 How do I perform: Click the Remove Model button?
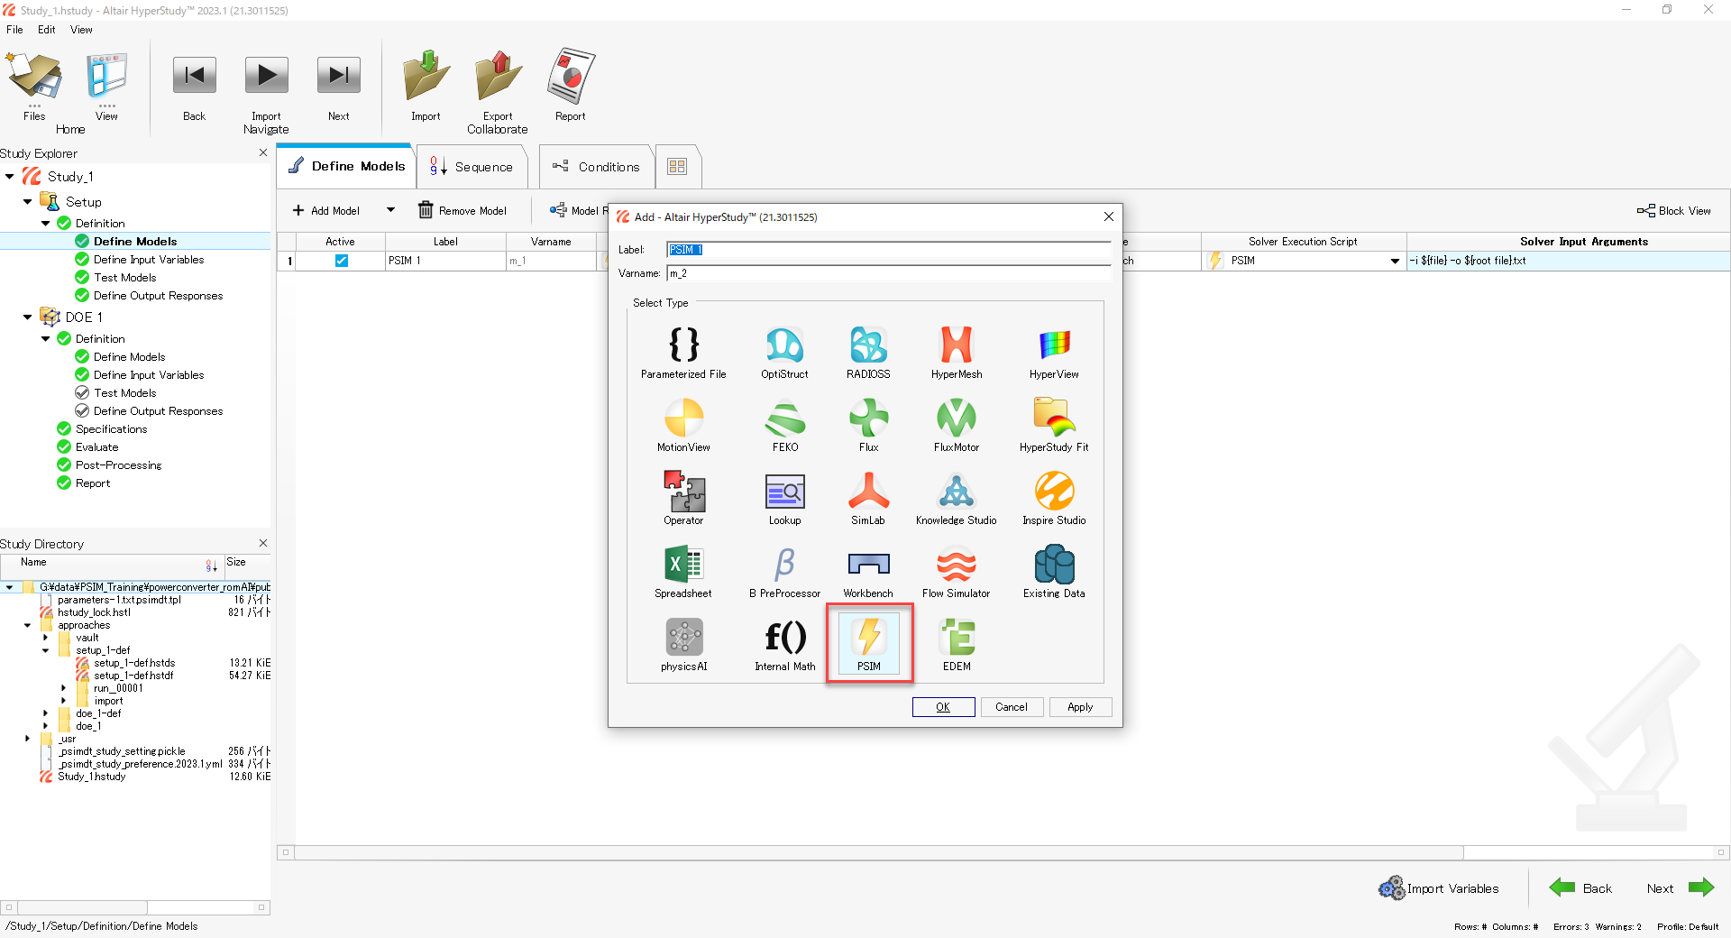tap(463, 210)
